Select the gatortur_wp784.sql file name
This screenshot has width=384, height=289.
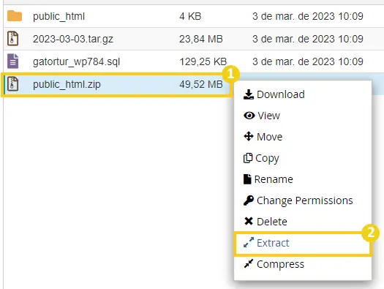point(76,61)
